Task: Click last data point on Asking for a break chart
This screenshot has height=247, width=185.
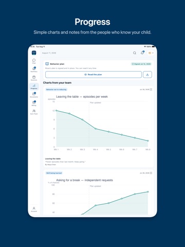Action: pos(148,191)
